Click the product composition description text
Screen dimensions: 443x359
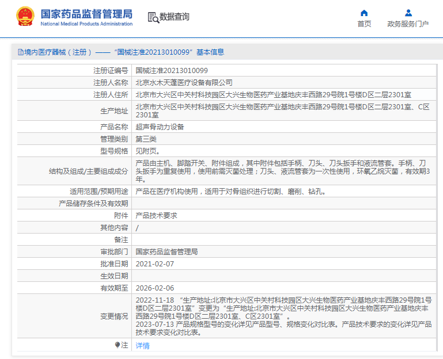[x=282, y=171]
